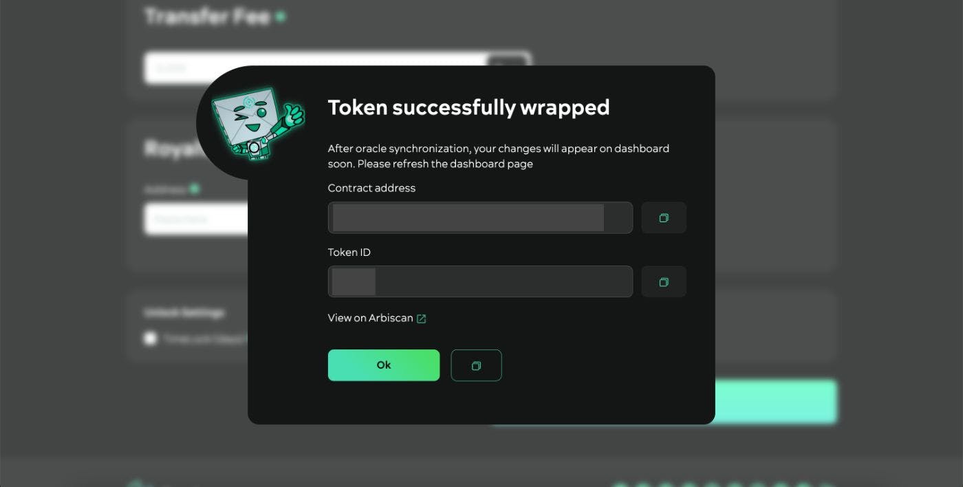963x487 pixels.
Task: Click the blurred footer logo icon
Action: [136, 484]
